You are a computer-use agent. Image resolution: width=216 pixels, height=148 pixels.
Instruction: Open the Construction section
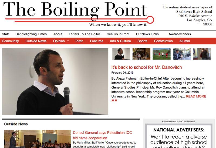point(163,41)
